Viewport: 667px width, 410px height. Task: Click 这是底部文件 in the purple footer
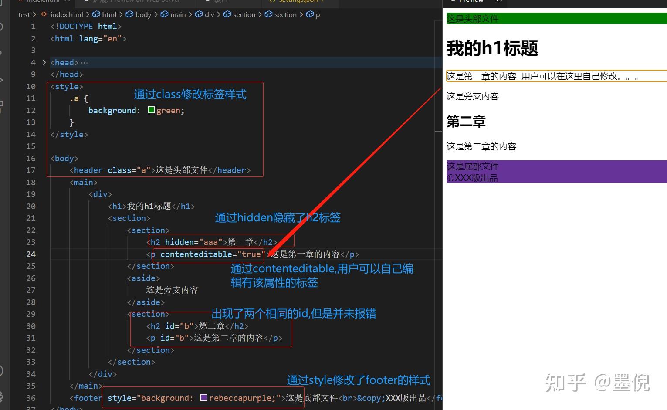click(x=473, y=166)
